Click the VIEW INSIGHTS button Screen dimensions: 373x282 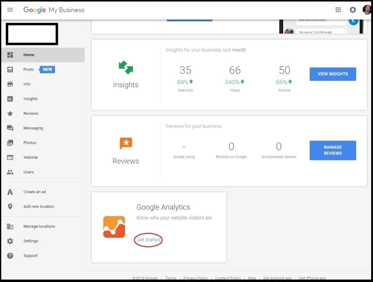(333, 74)
